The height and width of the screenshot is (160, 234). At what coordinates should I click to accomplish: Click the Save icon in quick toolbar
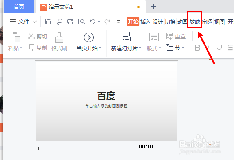click(x=48, y=22)
